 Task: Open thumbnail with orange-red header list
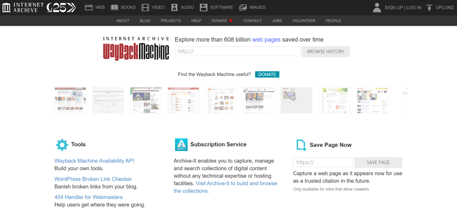[x=183, y=100]
